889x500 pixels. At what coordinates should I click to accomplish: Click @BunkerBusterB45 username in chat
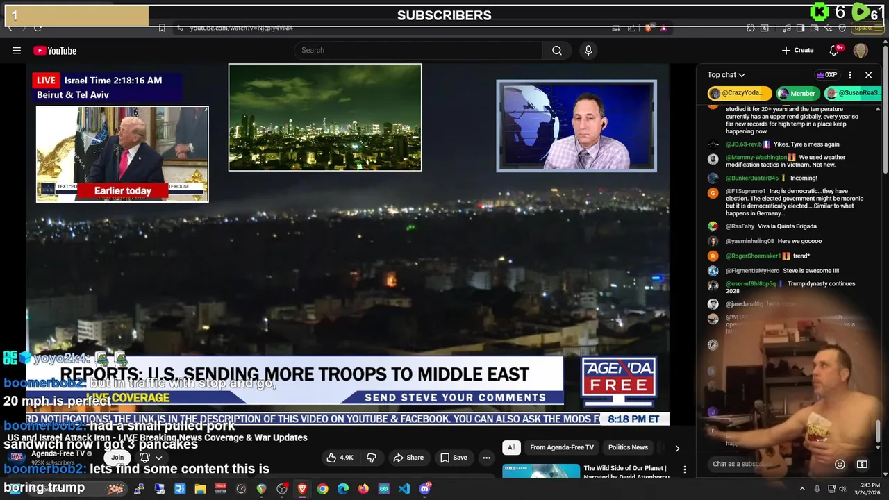click(752, 178)
